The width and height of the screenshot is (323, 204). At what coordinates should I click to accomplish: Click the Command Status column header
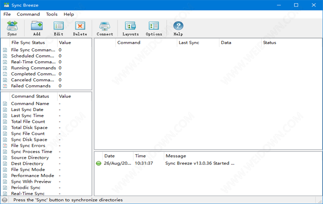coord(34,96)
